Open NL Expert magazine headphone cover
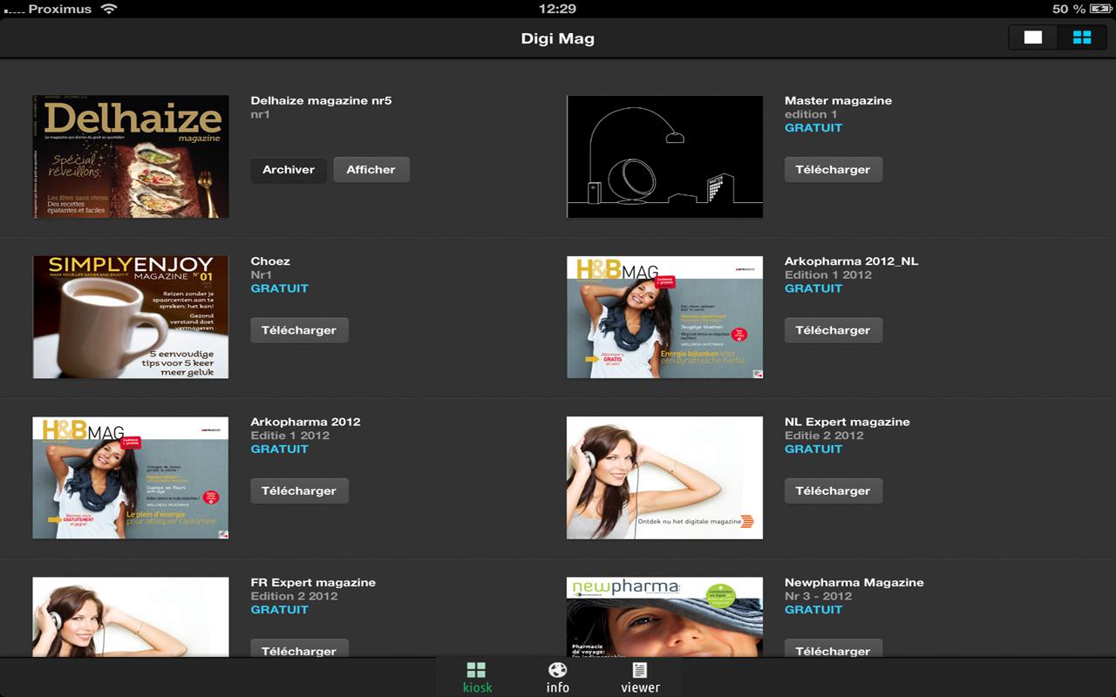Viewport: 1116px width, 697px height. click(x=665, y=477)
